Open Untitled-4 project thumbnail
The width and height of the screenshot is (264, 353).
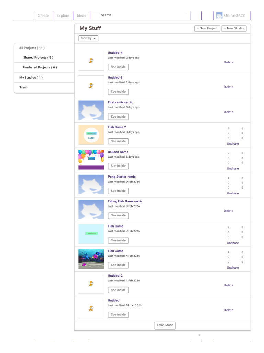click(91, 61)
